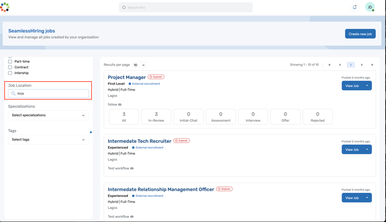Expand View Job arrow for Intermedate Tech Recruiter
This screenshot has height=222, width=386.
pyautogui.click(x=367, y=150)
